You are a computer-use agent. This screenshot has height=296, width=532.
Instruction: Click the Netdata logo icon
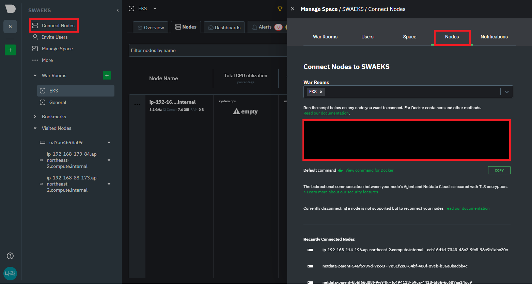click(x=10, y=9)
